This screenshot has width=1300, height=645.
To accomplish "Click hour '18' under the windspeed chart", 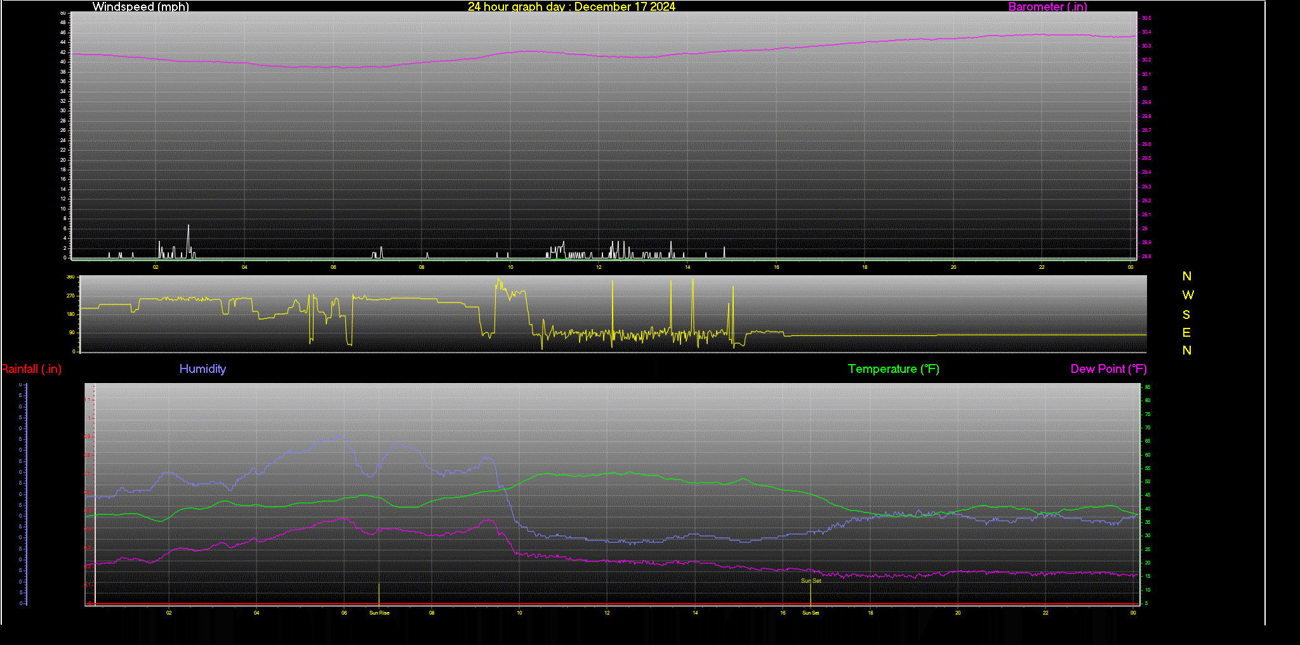I will click(865, 267).
